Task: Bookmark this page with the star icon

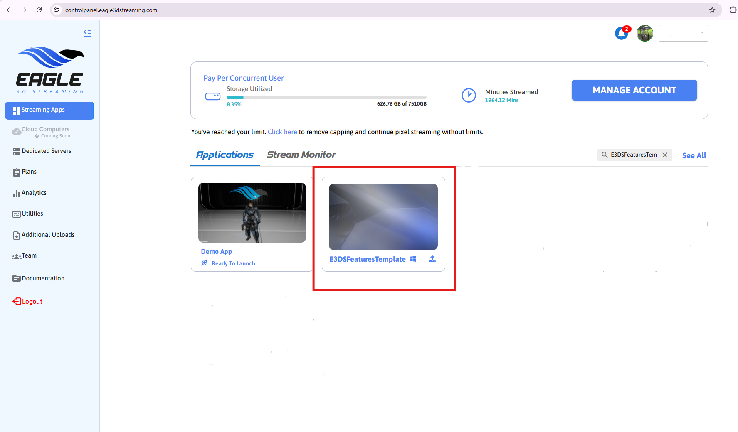Action: [712, 10]
